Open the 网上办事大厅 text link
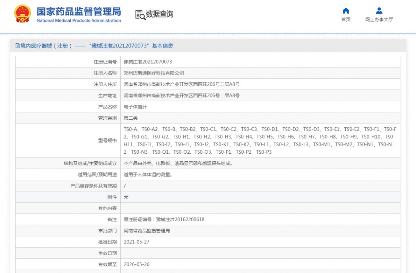 click(x=379, y=20)
